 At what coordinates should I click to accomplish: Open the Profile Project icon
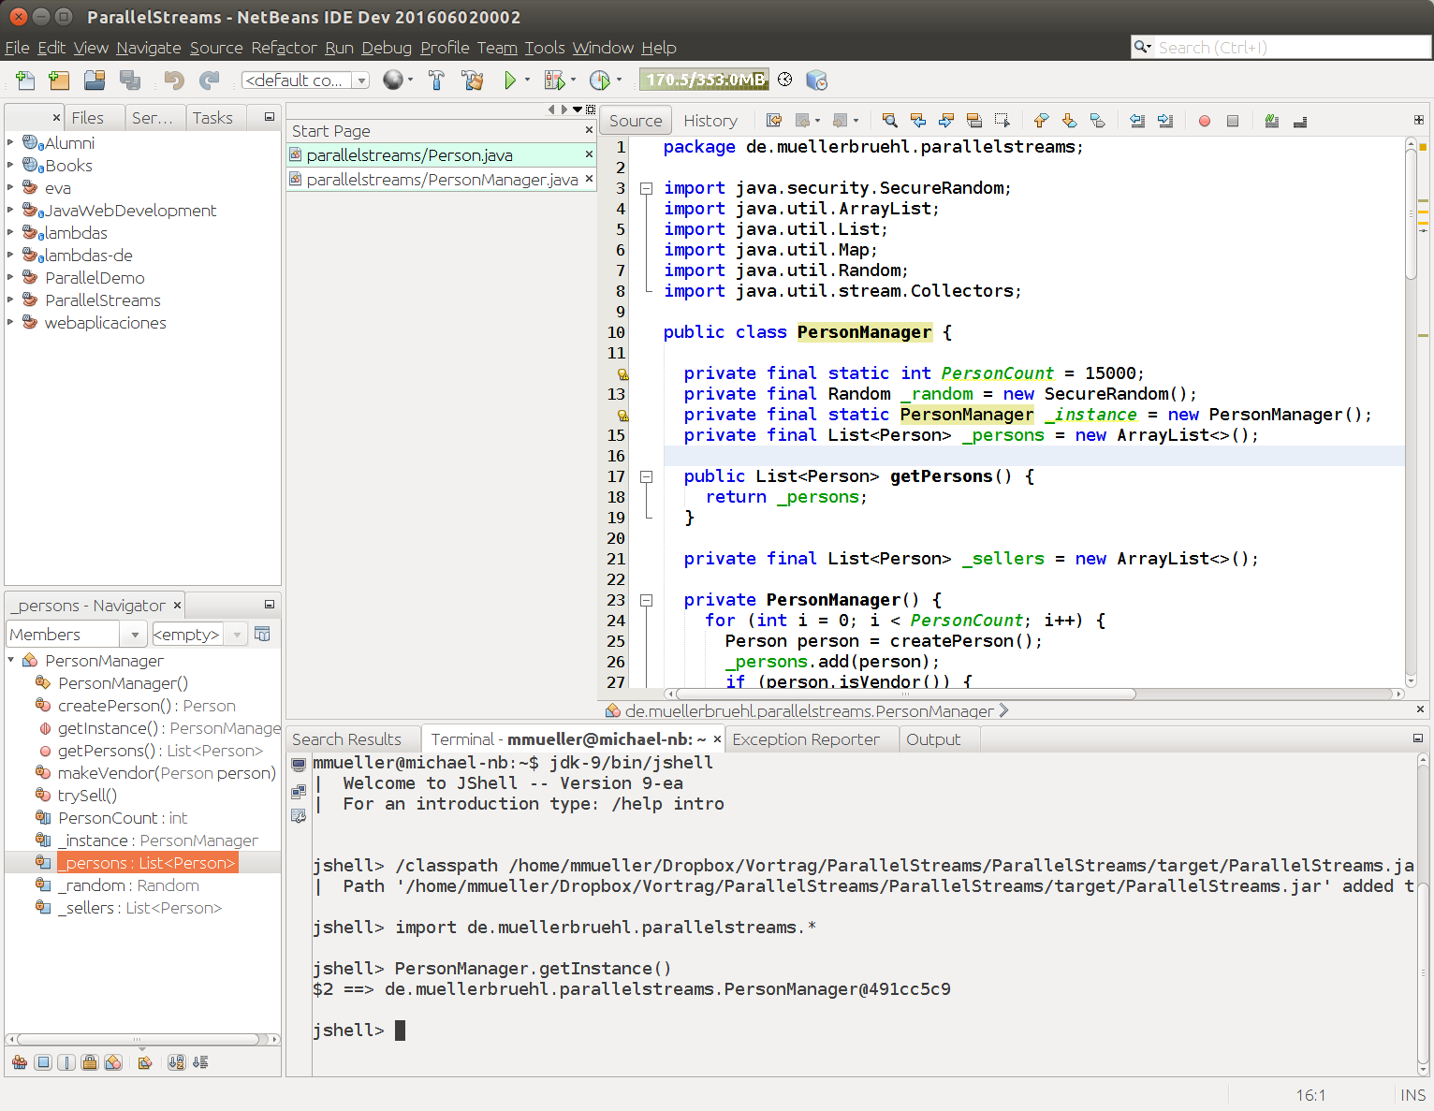point(600,80)
